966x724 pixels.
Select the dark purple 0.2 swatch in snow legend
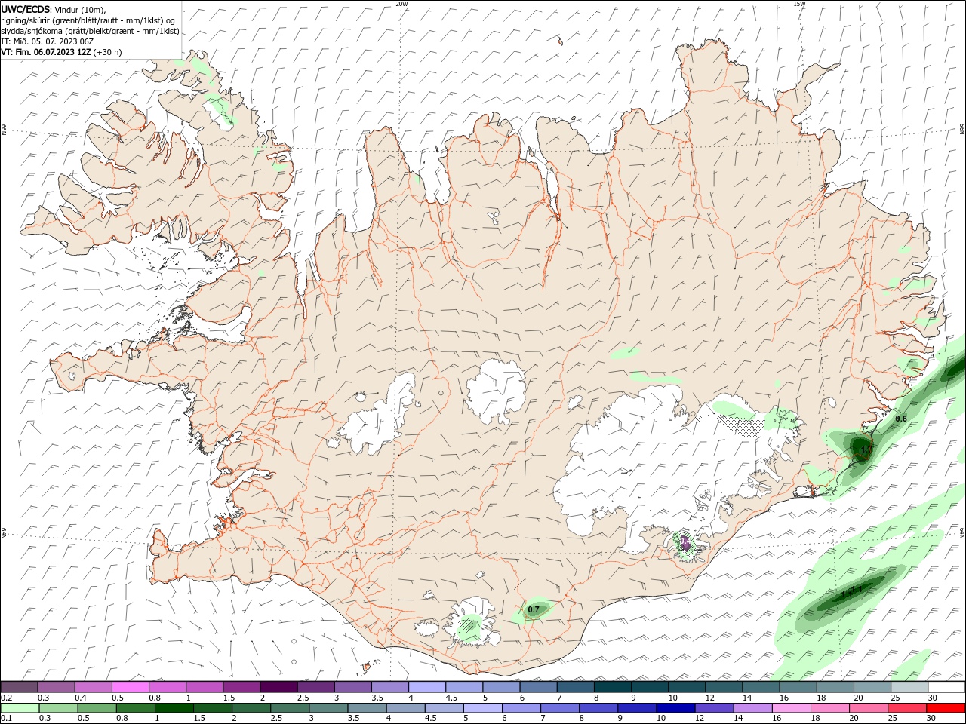pyautogui.click(x=19, y=686)
